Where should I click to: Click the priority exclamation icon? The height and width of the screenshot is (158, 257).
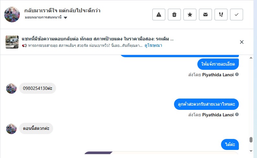tap(221, 15)
